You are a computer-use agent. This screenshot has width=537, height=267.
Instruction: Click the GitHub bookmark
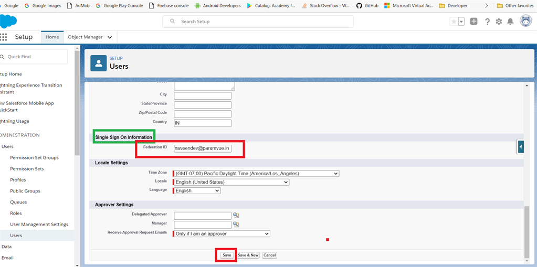point(367,6)
